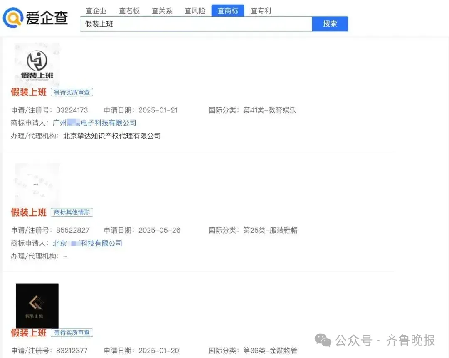The image size is (449, 358).
Task: Click the 爱企查 logo icon
Action: click(x=13, y=18)
